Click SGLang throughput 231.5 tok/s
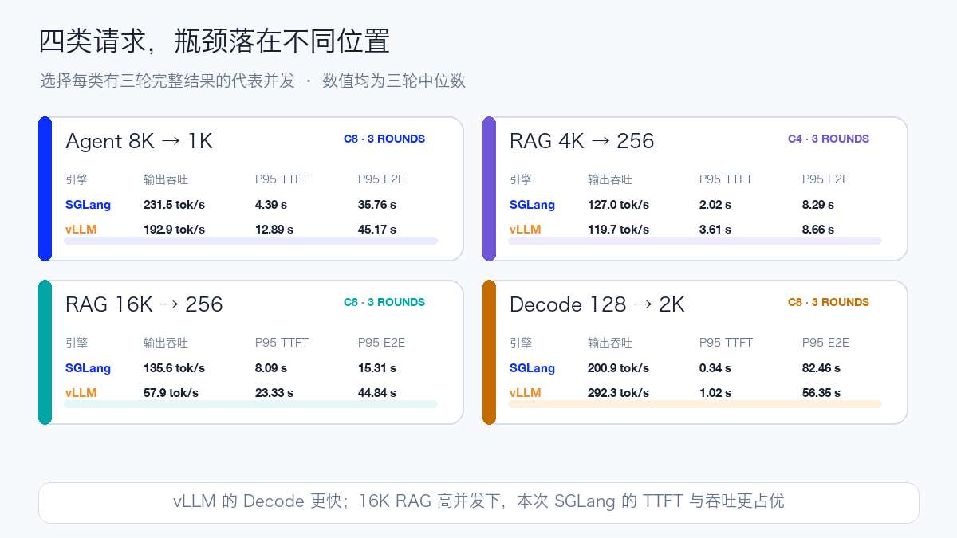957x538 pixels. point(174,205)
